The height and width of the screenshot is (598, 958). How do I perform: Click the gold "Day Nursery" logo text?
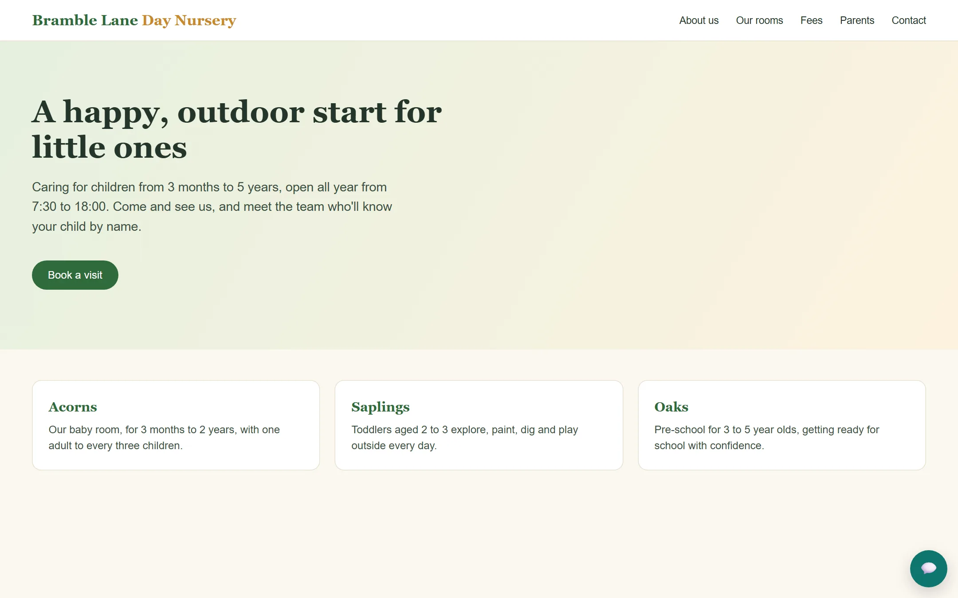[x=189, y=21]
